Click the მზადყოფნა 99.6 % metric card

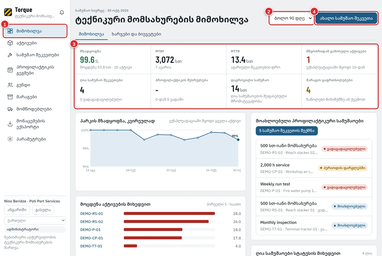pos(113,60)
